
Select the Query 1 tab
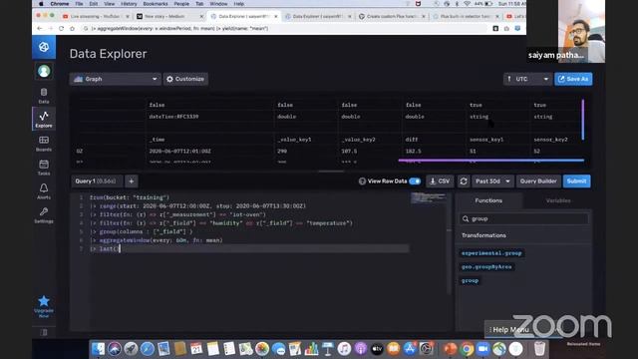[96, 181]
